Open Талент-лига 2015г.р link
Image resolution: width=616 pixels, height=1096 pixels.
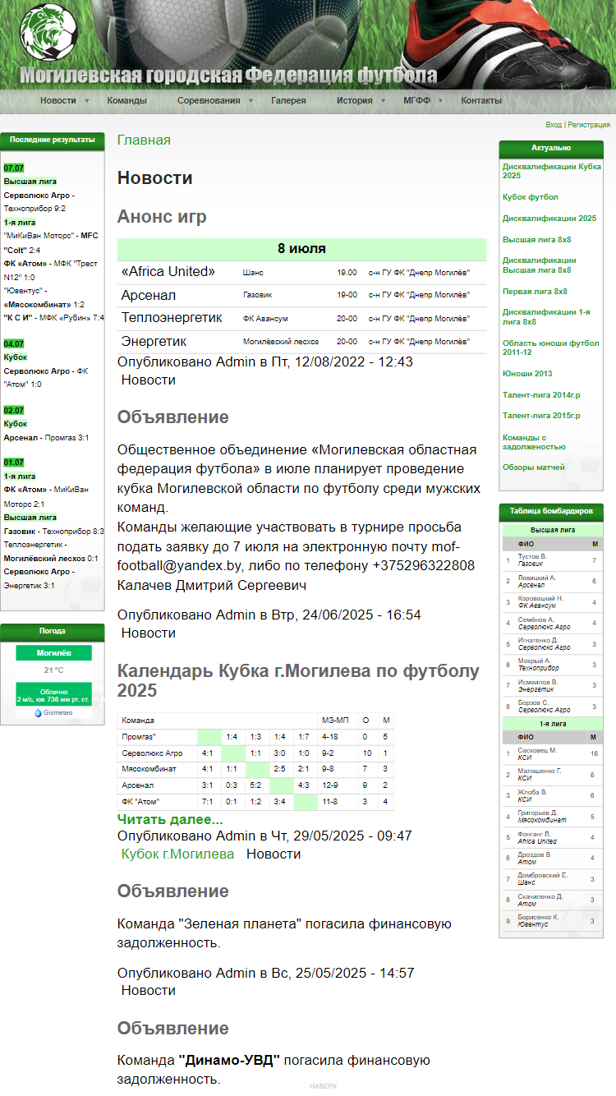click(x=541, y=416)
